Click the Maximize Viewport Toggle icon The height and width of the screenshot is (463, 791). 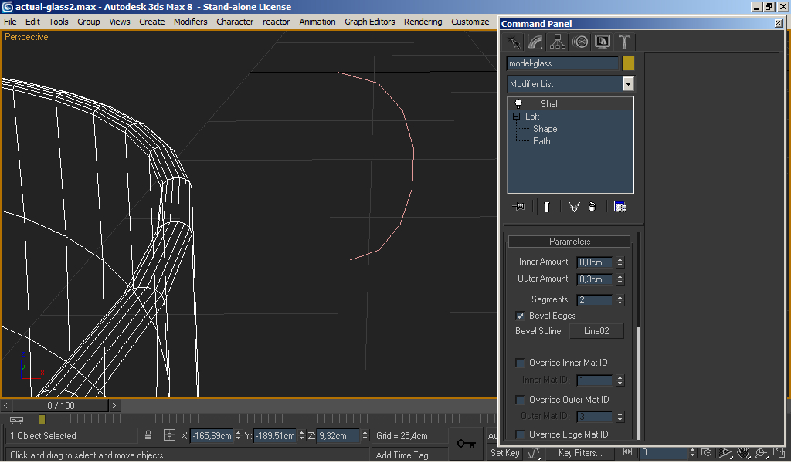pyautogui.click(x=779, y=453)
